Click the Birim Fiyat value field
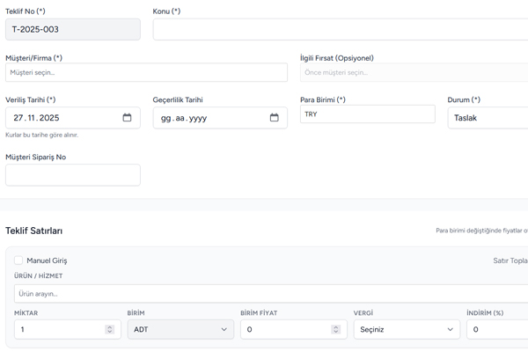This screenshot has height=352, width=528. coord(283,330)
